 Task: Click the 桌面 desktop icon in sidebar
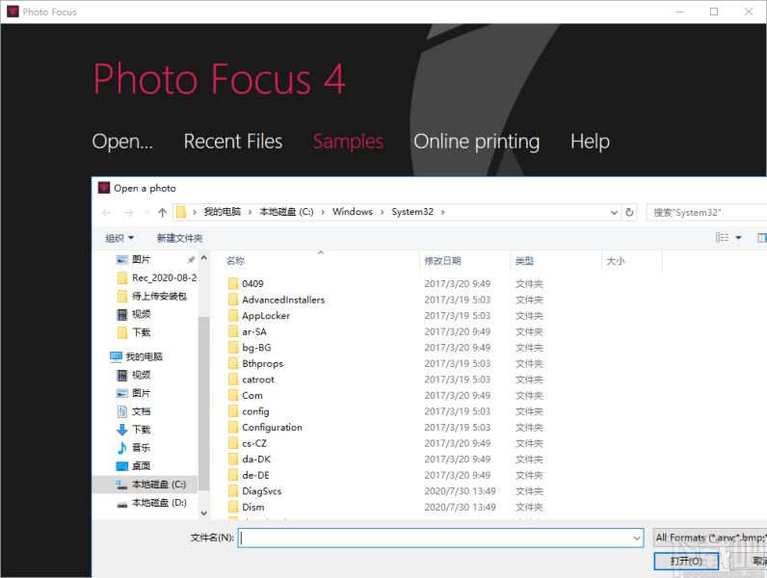pyautogui.click(x=121, y=465)
